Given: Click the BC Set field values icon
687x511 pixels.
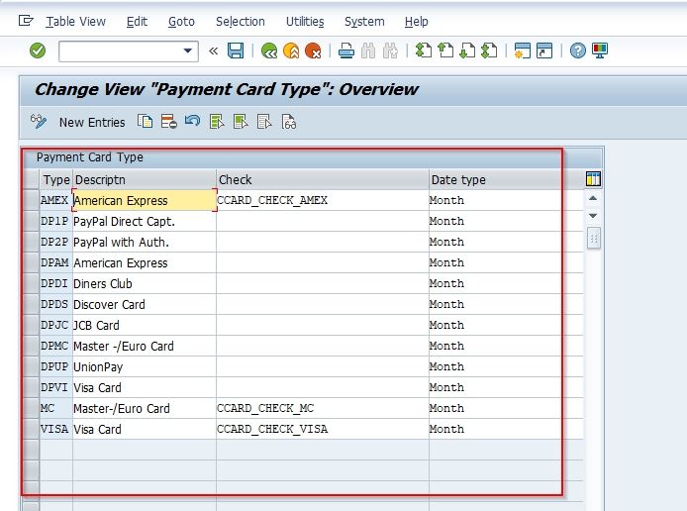Looking at the screenshot, I should click(289, 122).
